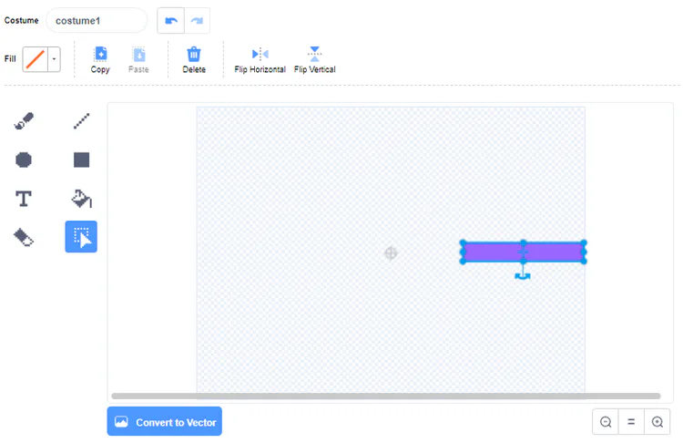Select the Fill bucket tool
The width and height of the screenshot is (683, 443).
[81, 199]
